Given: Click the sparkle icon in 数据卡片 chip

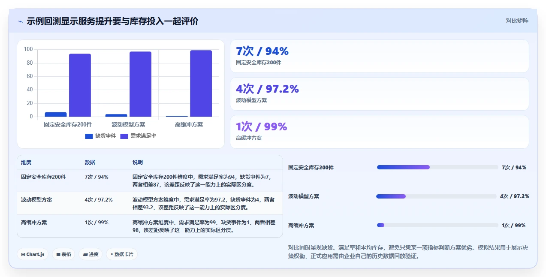Looking at the screenshot, I should 112,254.
